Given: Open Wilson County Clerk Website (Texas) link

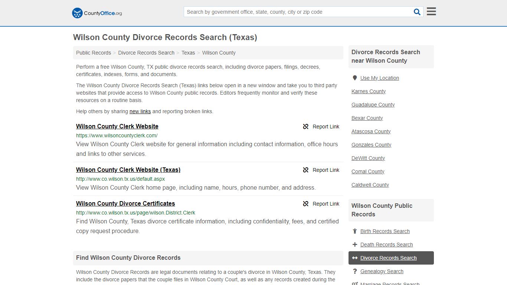Looking at the screenshot, I should [x=128, y=170].
